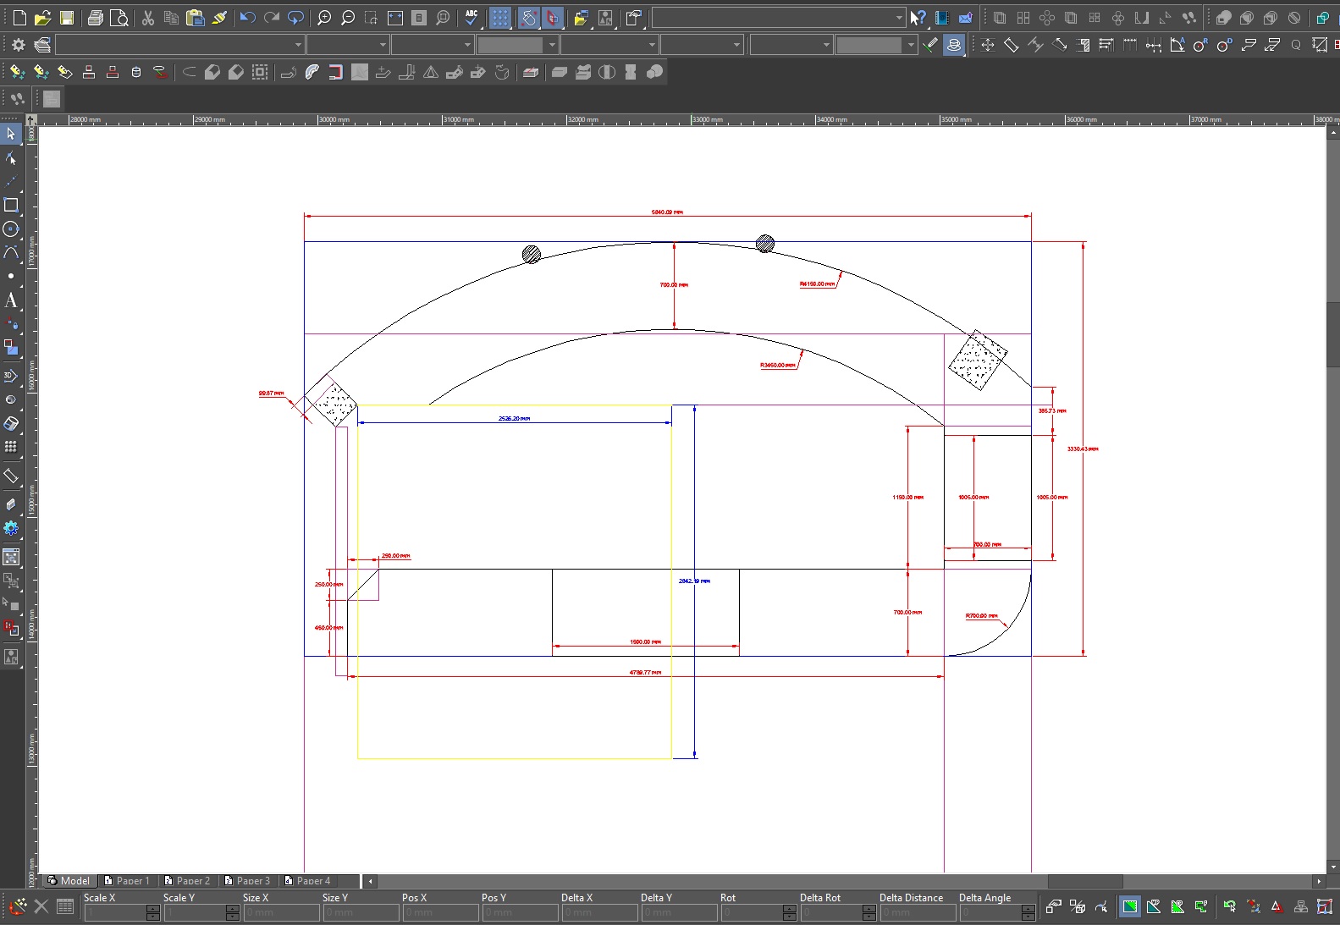Zoom out with magnifier minus icon
The height and width of the screenshot is (925, 1340).
[348, 18]
